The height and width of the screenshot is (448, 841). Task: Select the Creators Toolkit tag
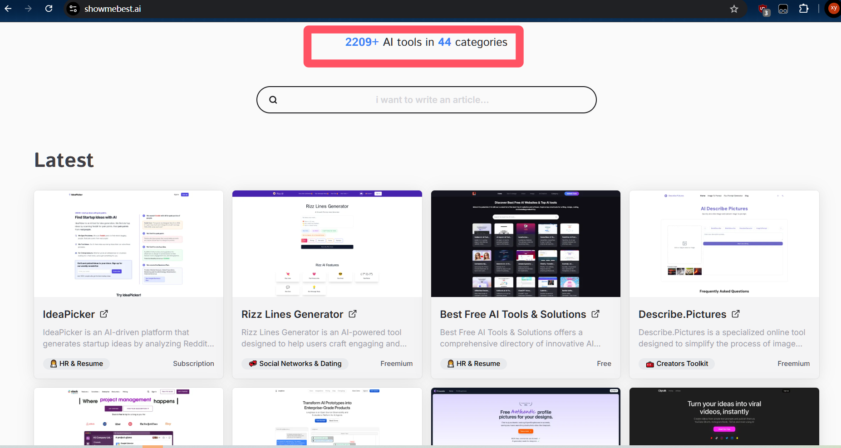click(677, 364)
